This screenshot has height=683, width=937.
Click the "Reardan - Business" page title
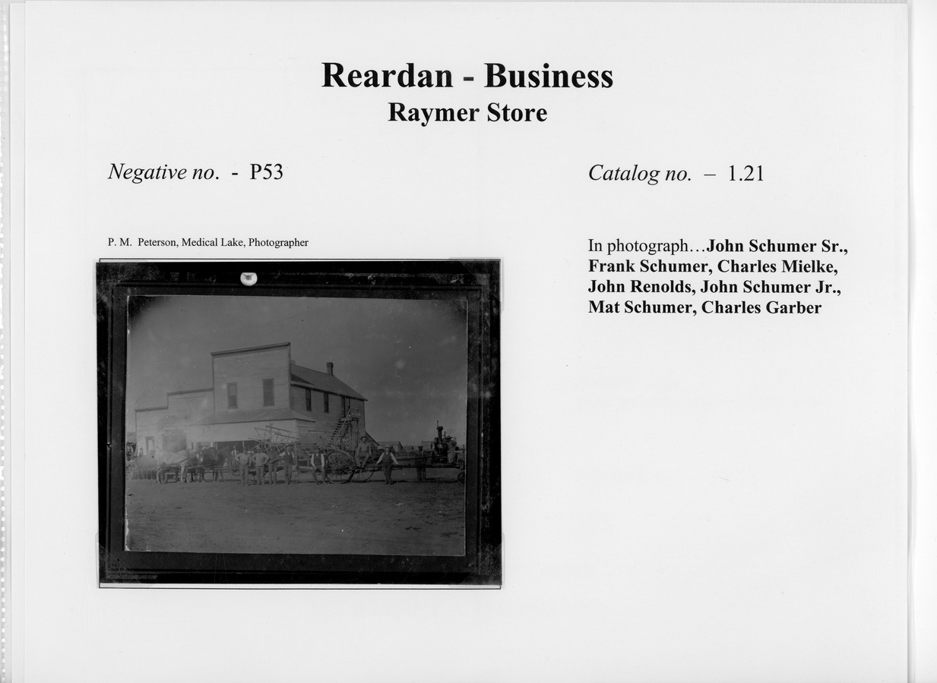tap(467, 76)
